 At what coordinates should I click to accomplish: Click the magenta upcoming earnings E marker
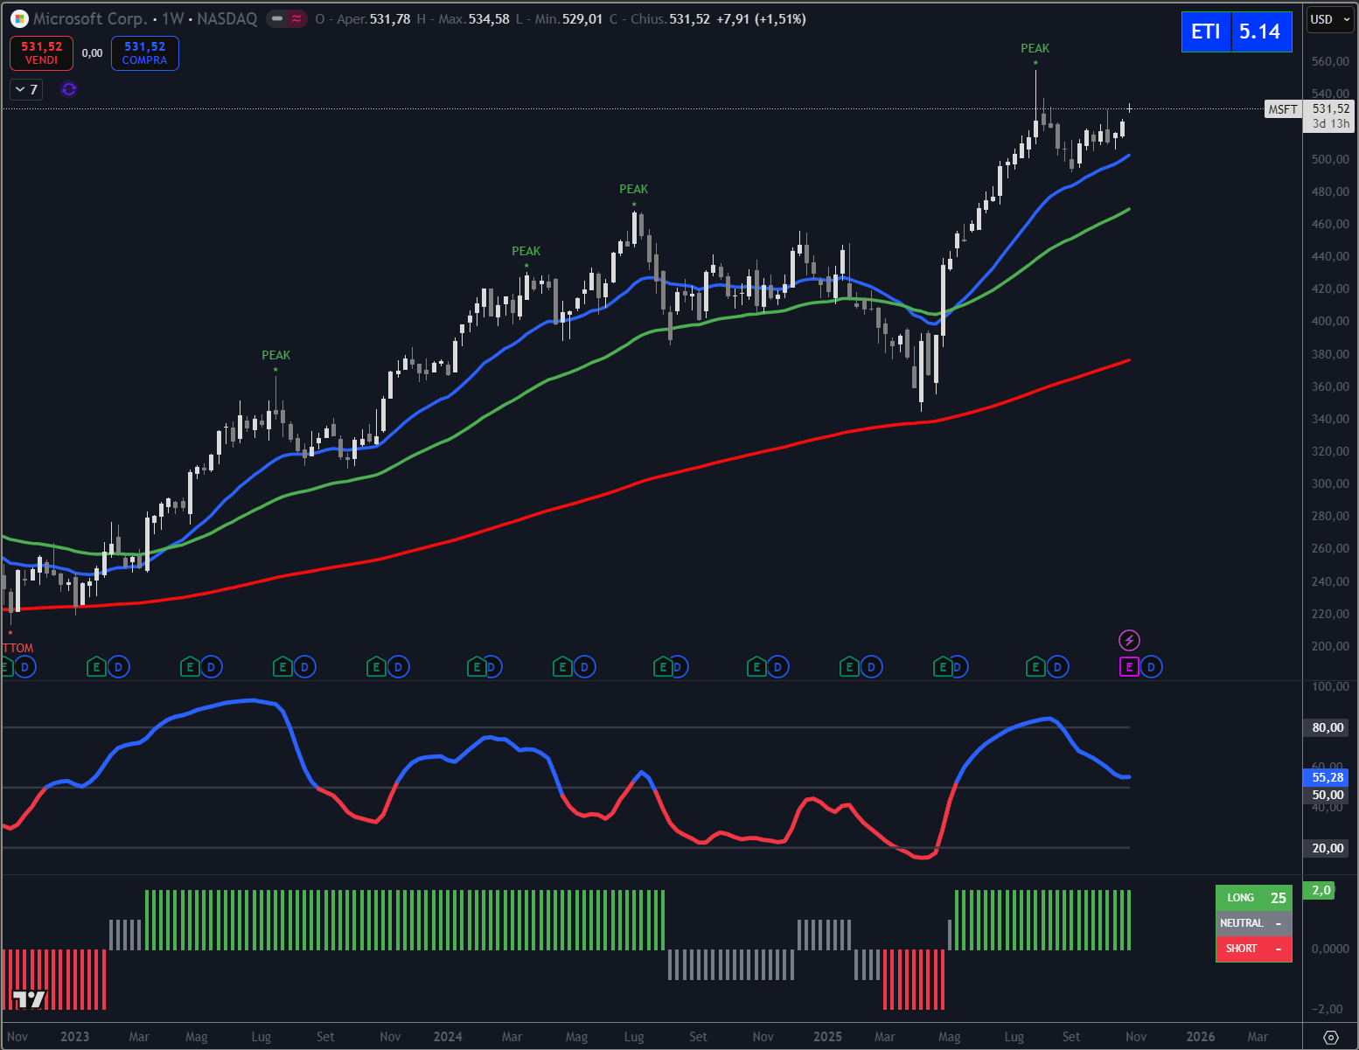[x=1129, y=667]
